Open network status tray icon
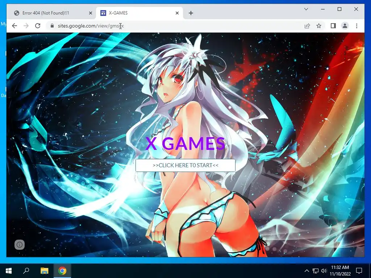The width and height of the screenshot is (371, 278). (316, 271)
